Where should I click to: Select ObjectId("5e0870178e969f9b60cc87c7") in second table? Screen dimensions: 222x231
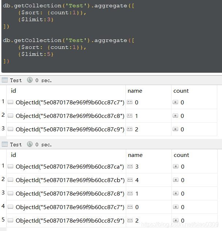coord(70,207)
